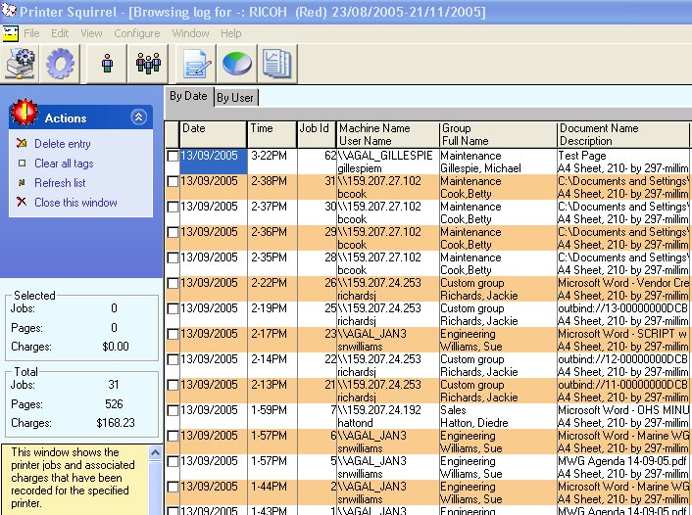Tag the 1-44PM job 2 checkbox
The image size is (692, 515).
(x=173, y=487)
